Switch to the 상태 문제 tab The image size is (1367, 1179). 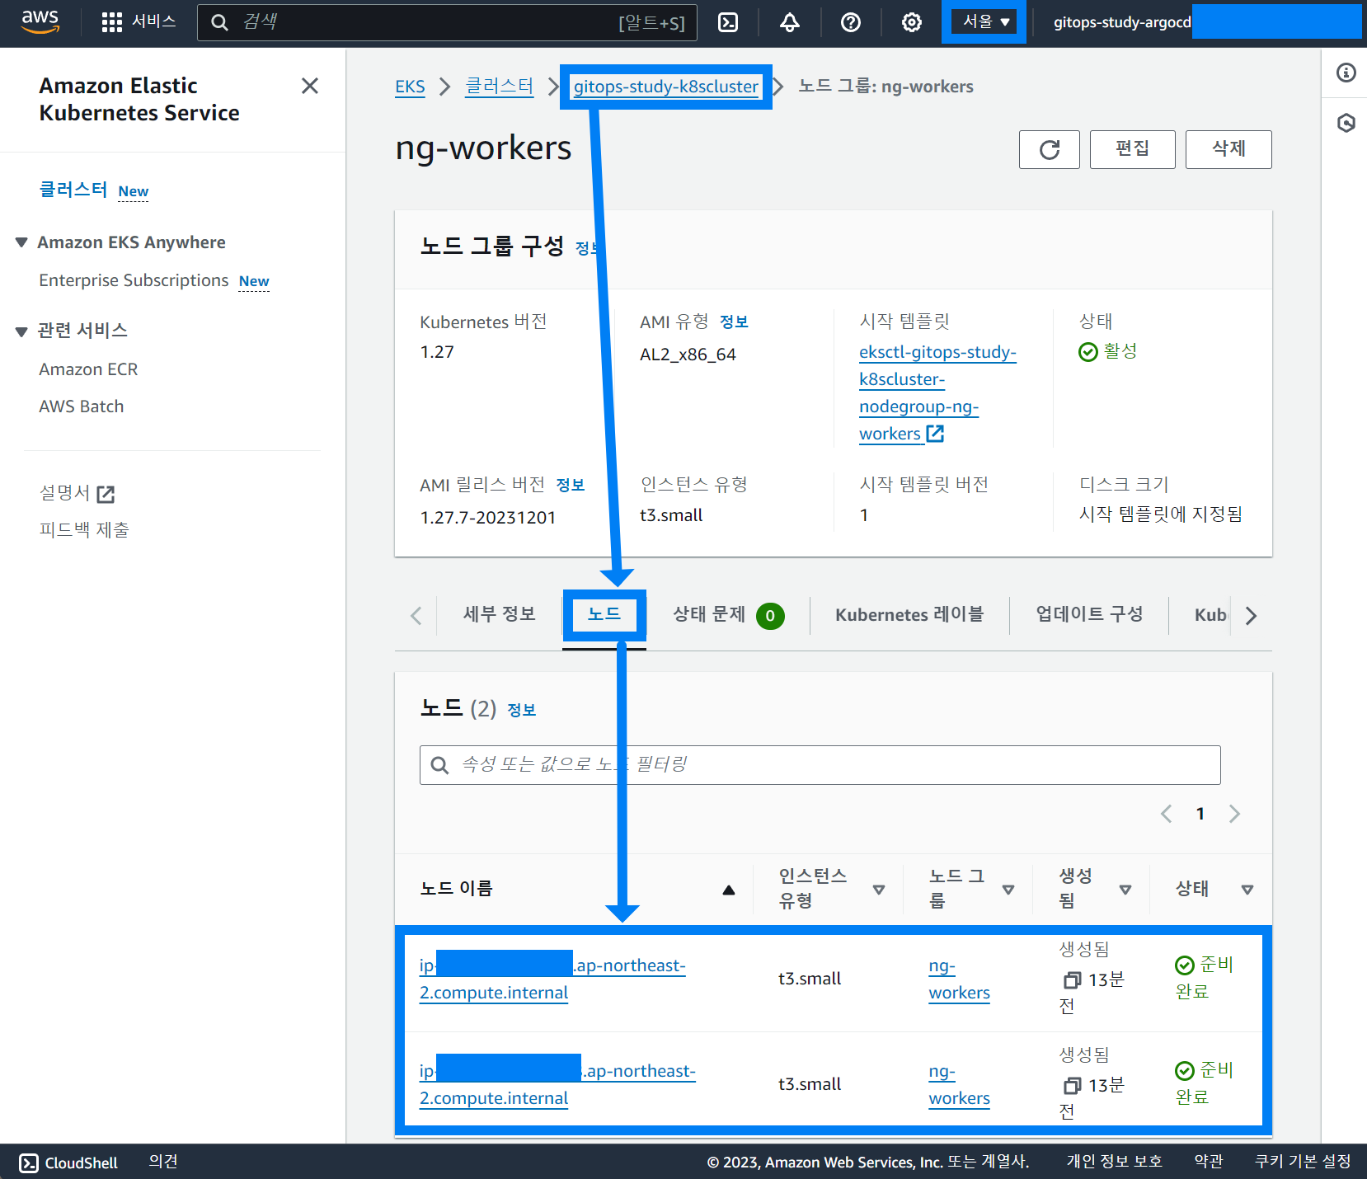(x=728, y=615)
